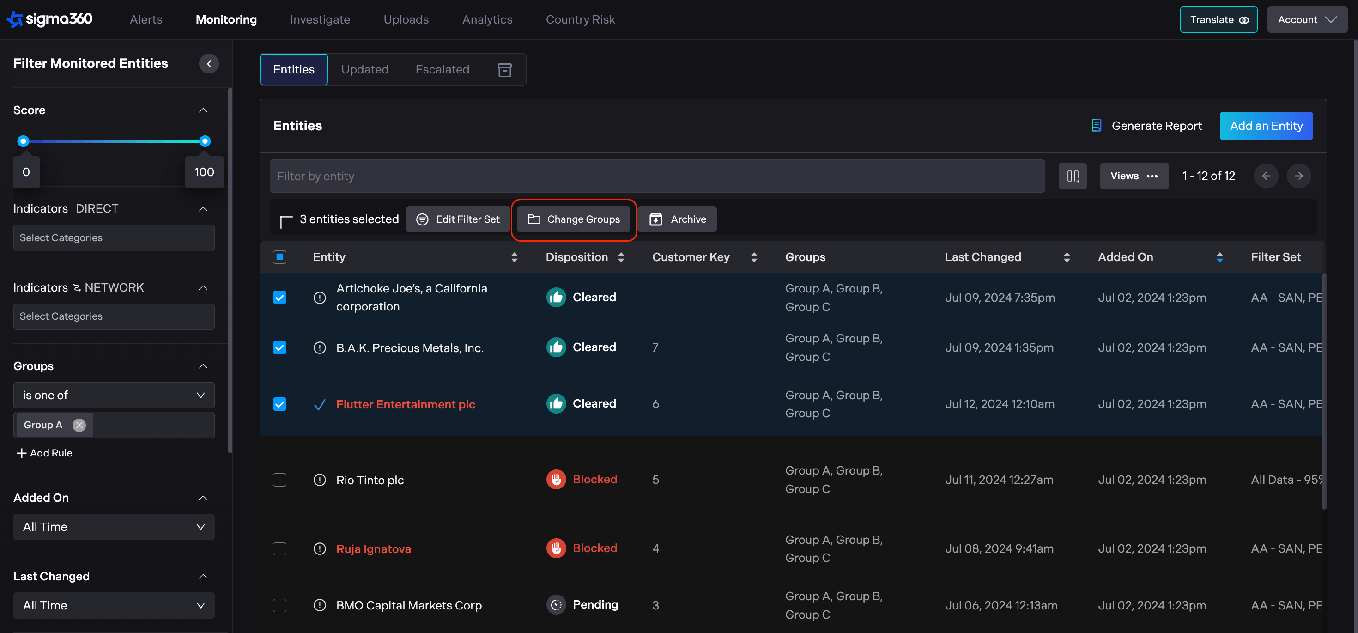Sort by Entity column arrows
This screenshot has width=1358, height=633.
pos(514,257)
